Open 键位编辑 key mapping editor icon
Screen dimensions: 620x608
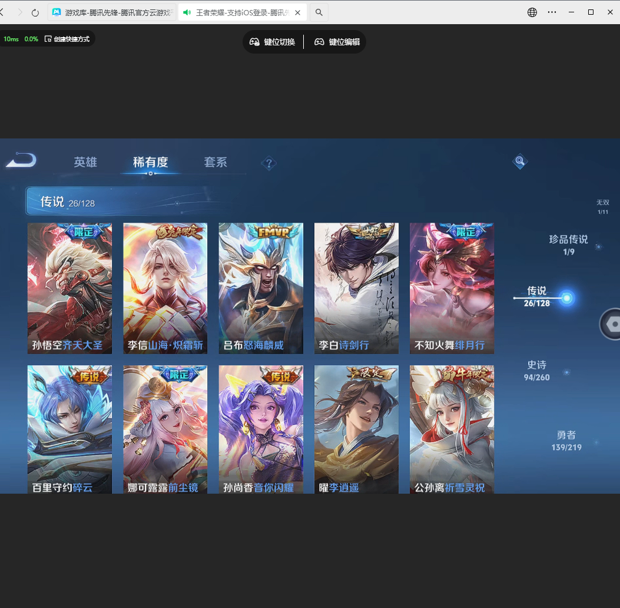319,42
